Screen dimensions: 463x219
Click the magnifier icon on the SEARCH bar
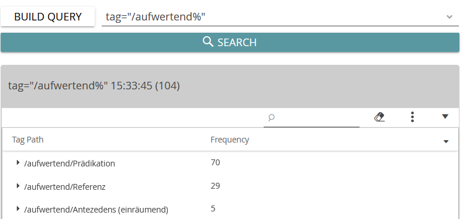pos(208,42)
